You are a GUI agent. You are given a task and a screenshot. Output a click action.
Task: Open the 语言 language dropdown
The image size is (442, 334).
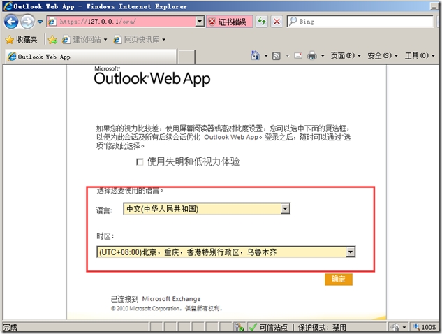coord(207,209)
